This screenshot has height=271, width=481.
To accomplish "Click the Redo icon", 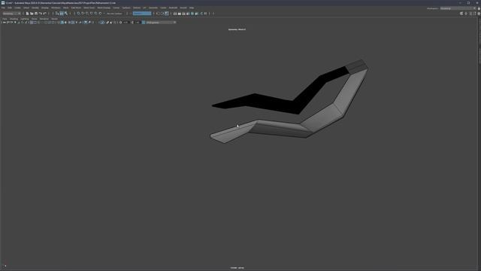I will (44, 14).
